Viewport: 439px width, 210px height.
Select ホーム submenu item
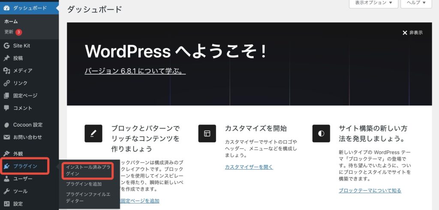click(11, 21)
